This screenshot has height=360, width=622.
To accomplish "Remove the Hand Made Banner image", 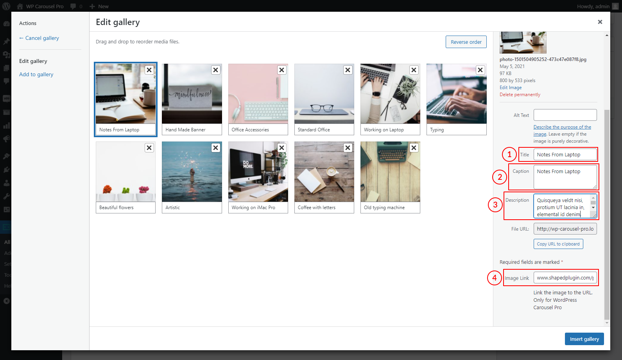I will (215, 70).
